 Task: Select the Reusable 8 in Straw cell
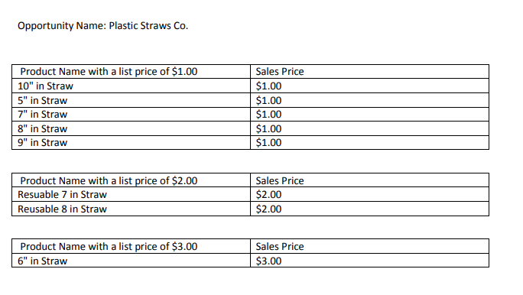click(x=131, y=209)
